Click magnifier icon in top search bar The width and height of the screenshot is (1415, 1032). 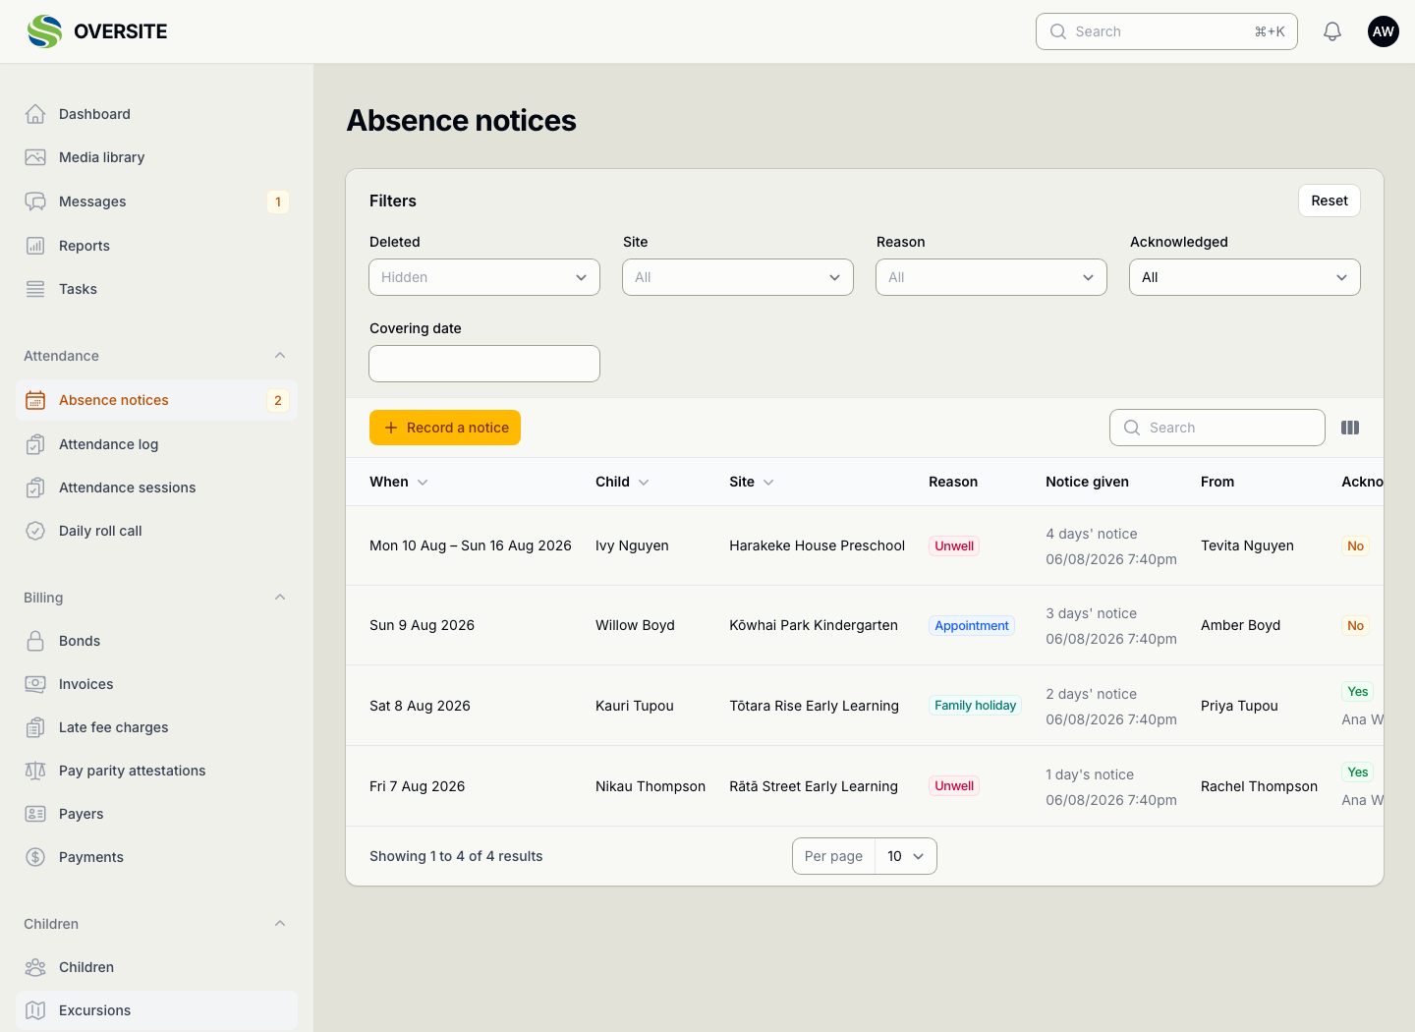1058,31
